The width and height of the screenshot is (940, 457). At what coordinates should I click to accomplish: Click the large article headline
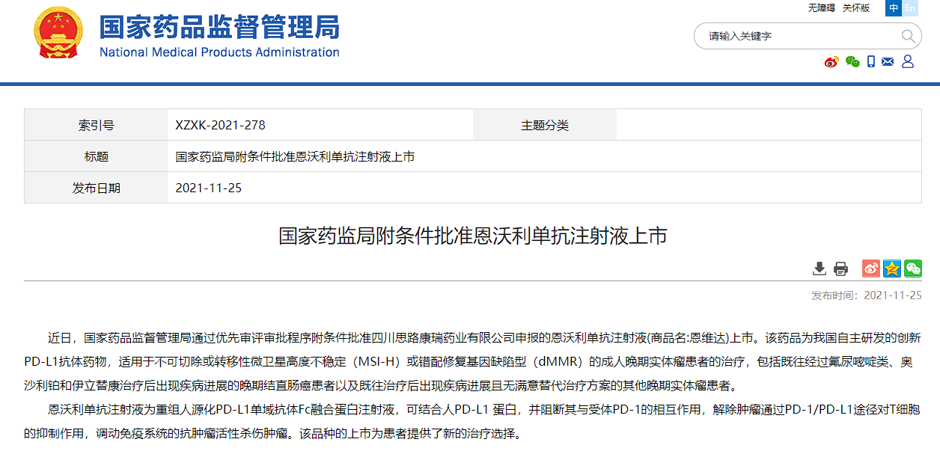[x=473, y=236]
